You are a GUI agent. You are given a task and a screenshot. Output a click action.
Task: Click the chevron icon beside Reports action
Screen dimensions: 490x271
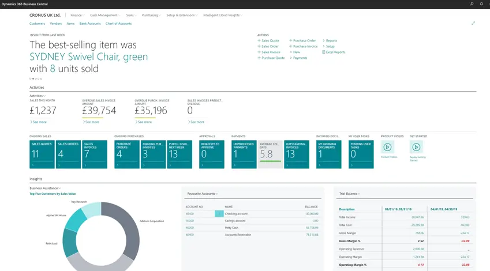[x=323, y=40]
